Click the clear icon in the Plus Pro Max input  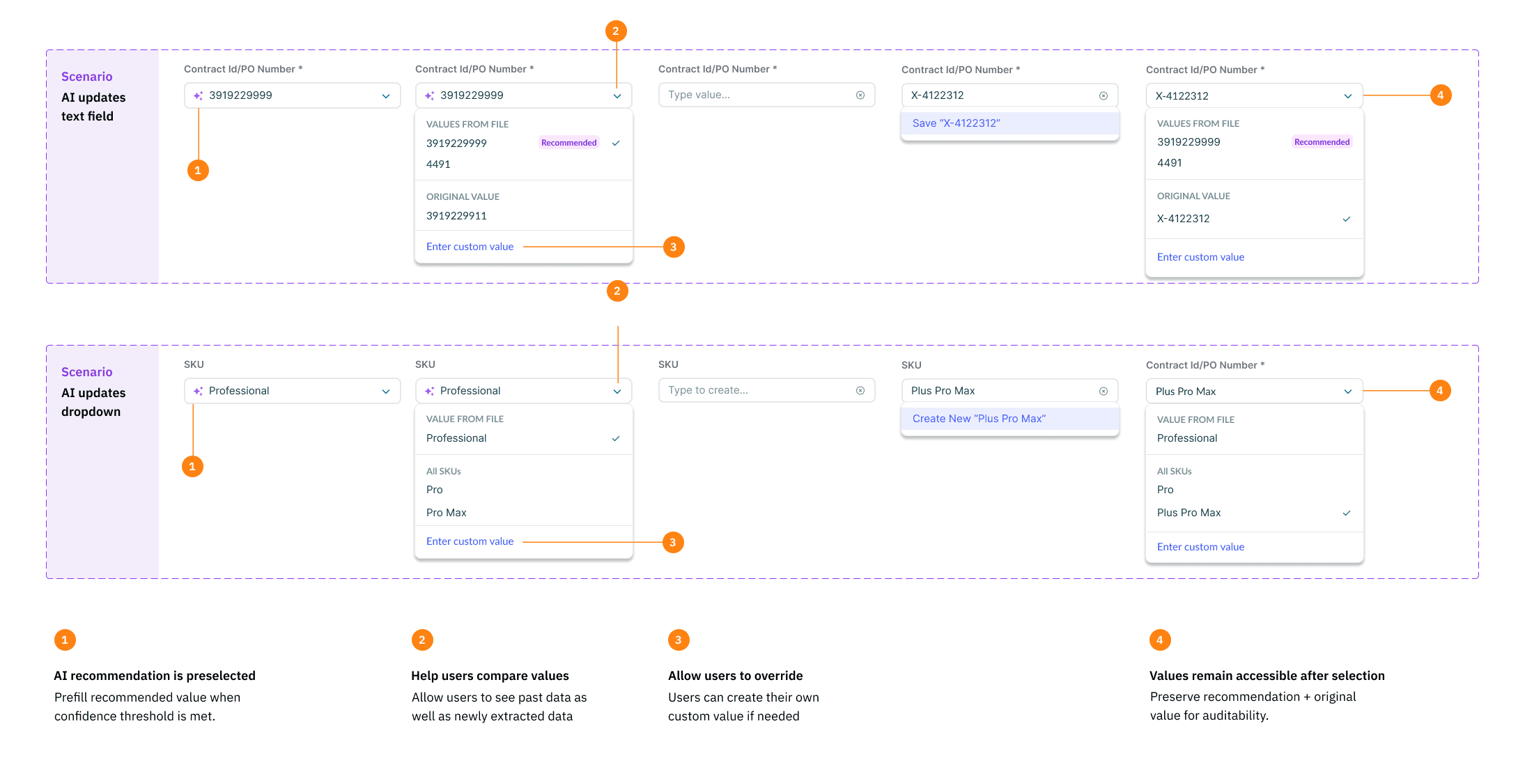pos(1104,391)
